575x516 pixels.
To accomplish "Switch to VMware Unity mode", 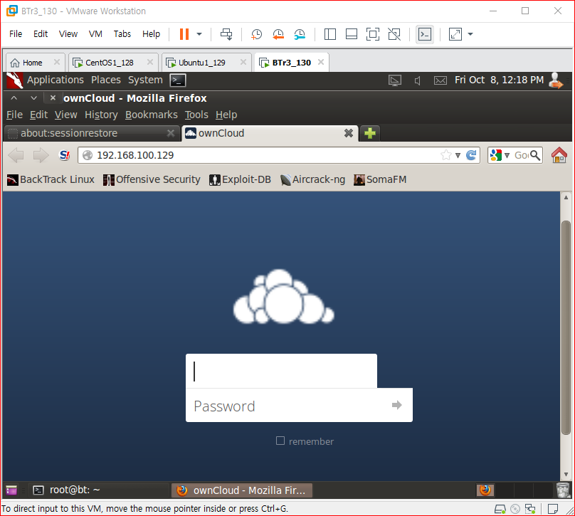I will [394, 34].
